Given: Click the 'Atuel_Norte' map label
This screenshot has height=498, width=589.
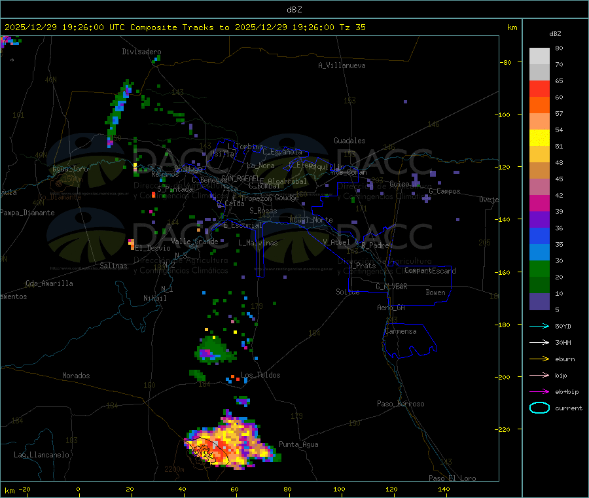Looking at the screenshot, I should (x=311, y=220).
